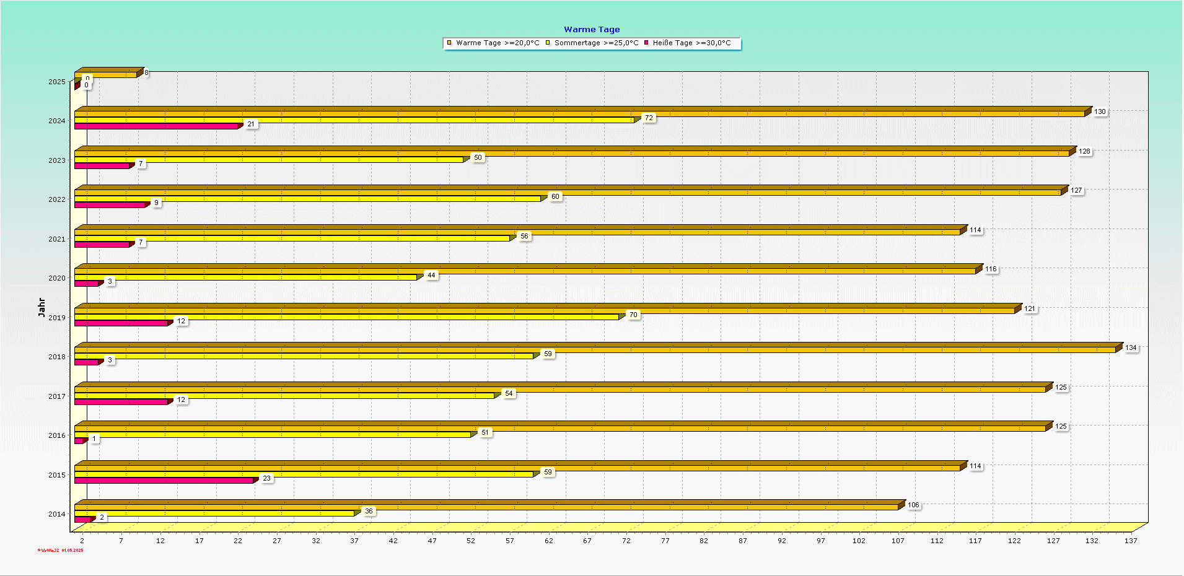This screenshot has width=1184, height=576.
Task: Click the 2014 orange warm days bar
Action: (x=490, y=505)
